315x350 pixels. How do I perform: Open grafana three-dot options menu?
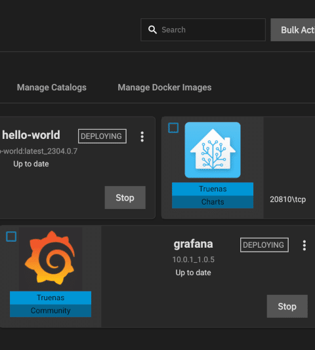click(304, 245)
